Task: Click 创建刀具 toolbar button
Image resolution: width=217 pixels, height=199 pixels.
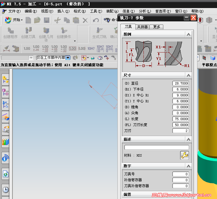Action: (x=28, y=33)
